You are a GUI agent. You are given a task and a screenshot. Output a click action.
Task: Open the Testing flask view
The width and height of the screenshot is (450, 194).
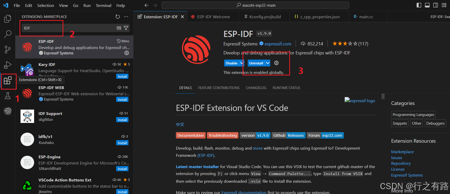click(8, 96)
